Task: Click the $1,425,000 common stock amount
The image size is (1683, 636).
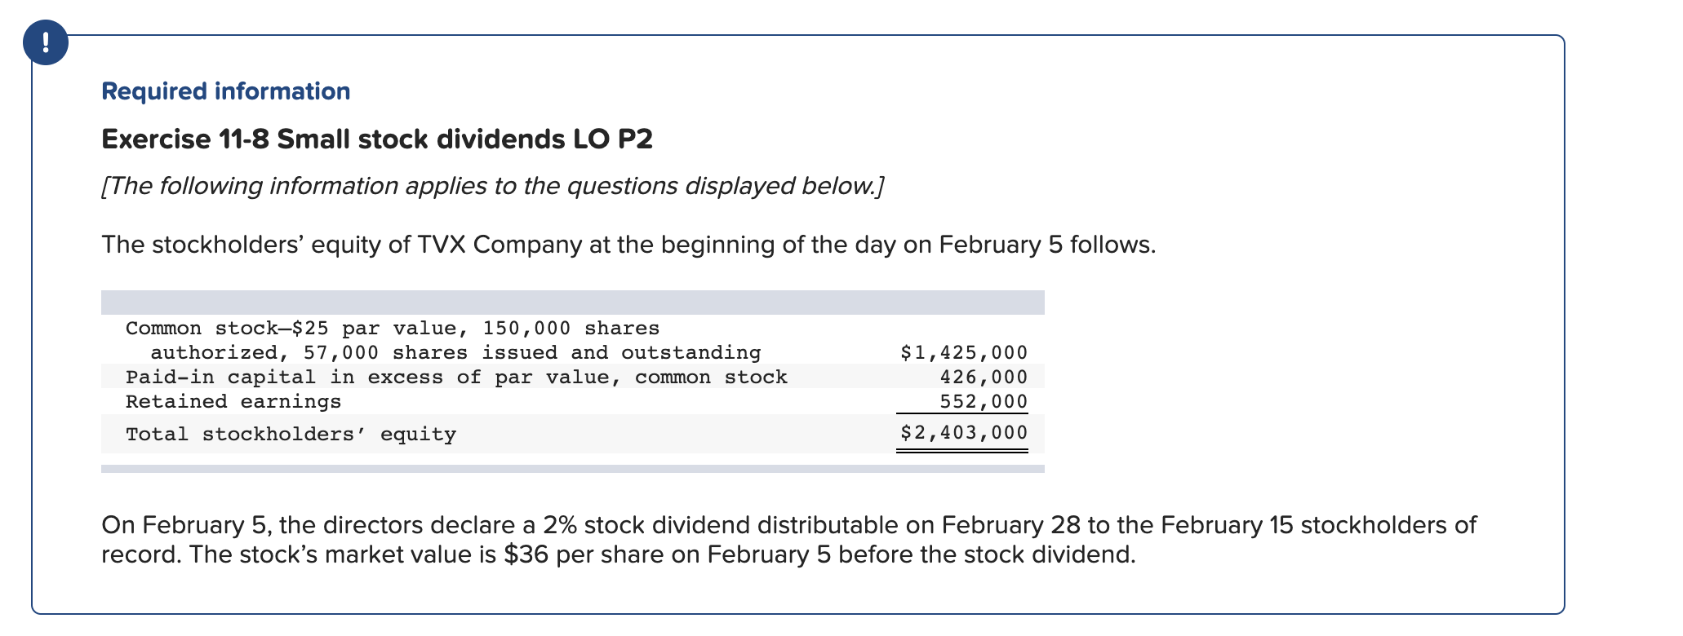Action: pyautogui.click(x=964, y=352)
